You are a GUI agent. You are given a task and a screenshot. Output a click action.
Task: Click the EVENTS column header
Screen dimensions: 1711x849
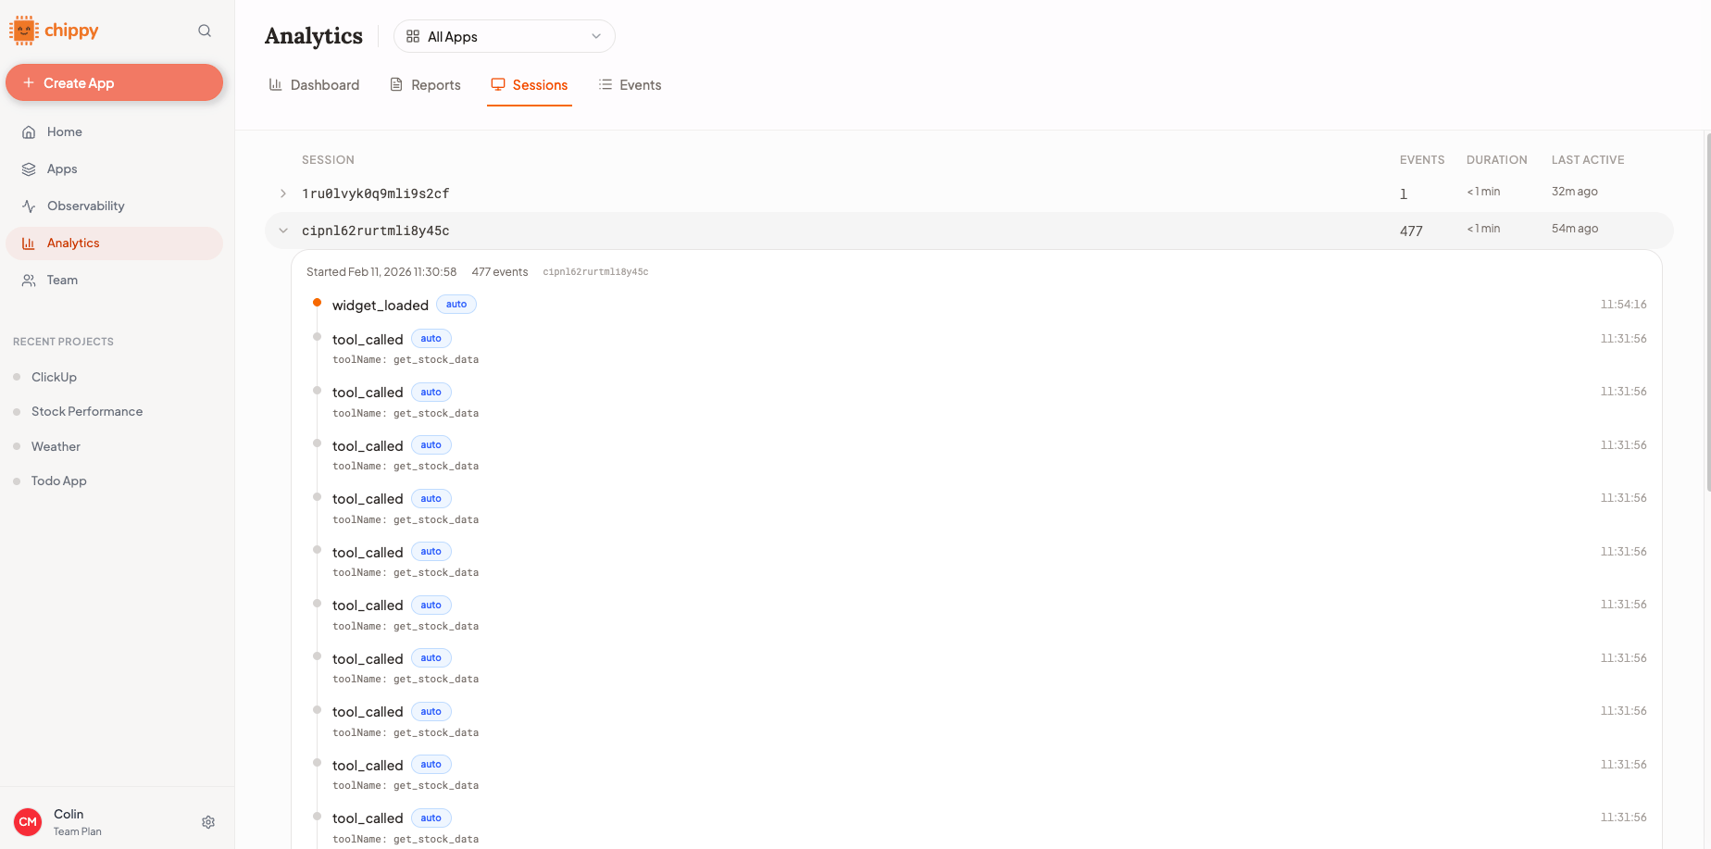pyautogui.click(x=1422, y=160)
